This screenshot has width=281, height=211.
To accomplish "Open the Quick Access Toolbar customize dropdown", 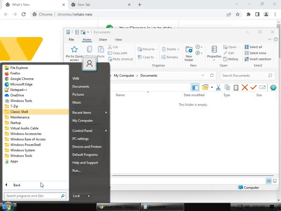I will click(88, 32).
